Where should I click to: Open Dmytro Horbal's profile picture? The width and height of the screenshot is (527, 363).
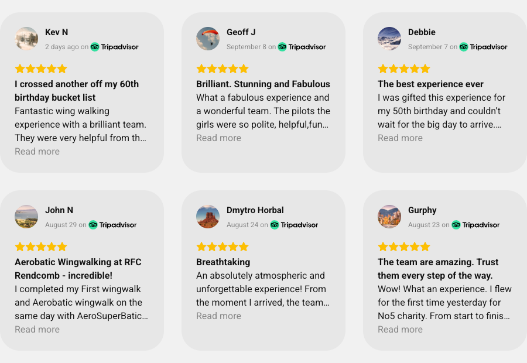pos(208,217)
